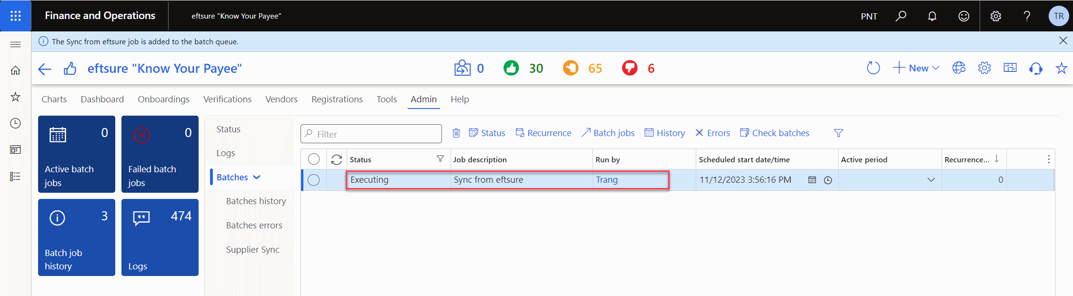Open calendar picker for scheduled start date
Image resolution: width=1073 pixels, height=296 pixels.
tap(812, 180)
